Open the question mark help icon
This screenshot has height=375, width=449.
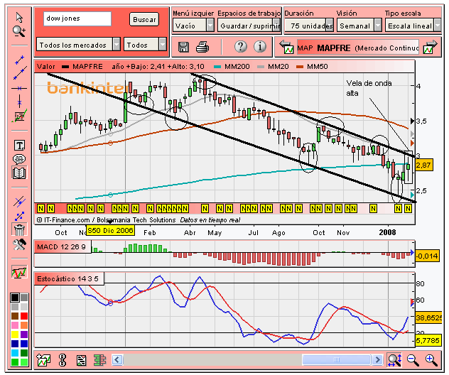click(241, 46)
